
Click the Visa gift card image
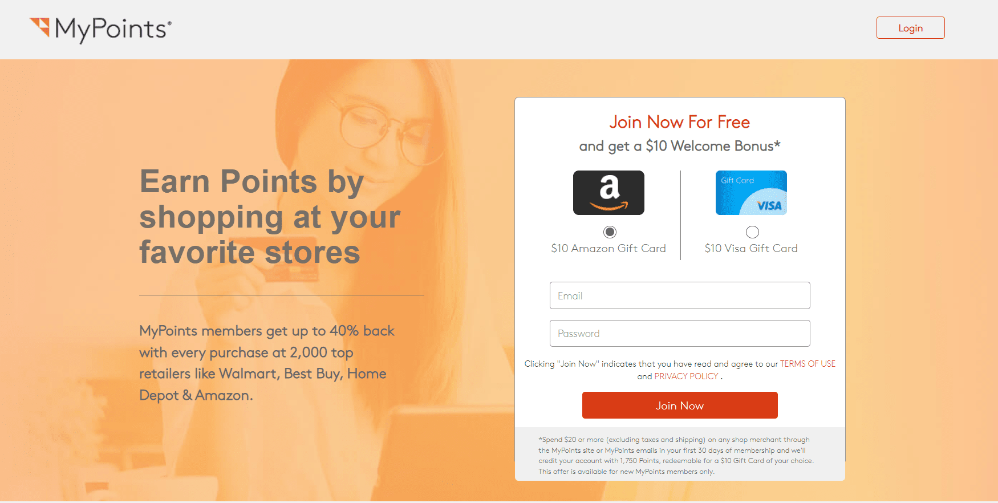pos(751,193)
